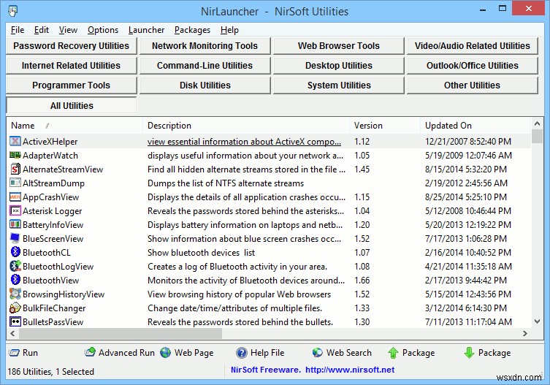Sort list by Name column
This screenshot has height=385, width=550.
pyautogui.click(x=75, y=126)
